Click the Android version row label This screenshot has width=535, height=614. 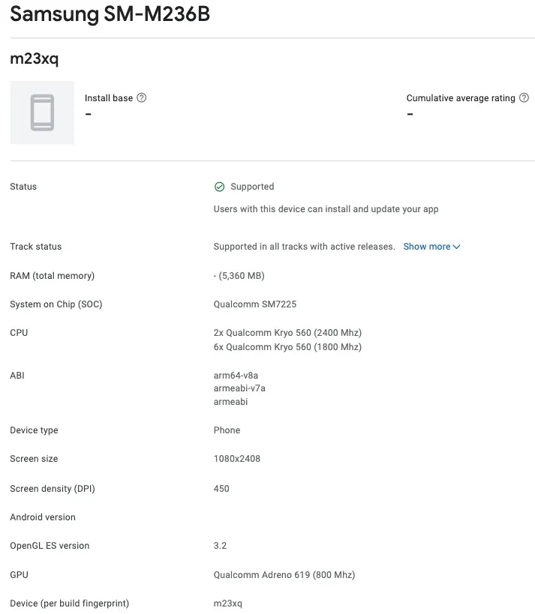(x=42, y=517)
